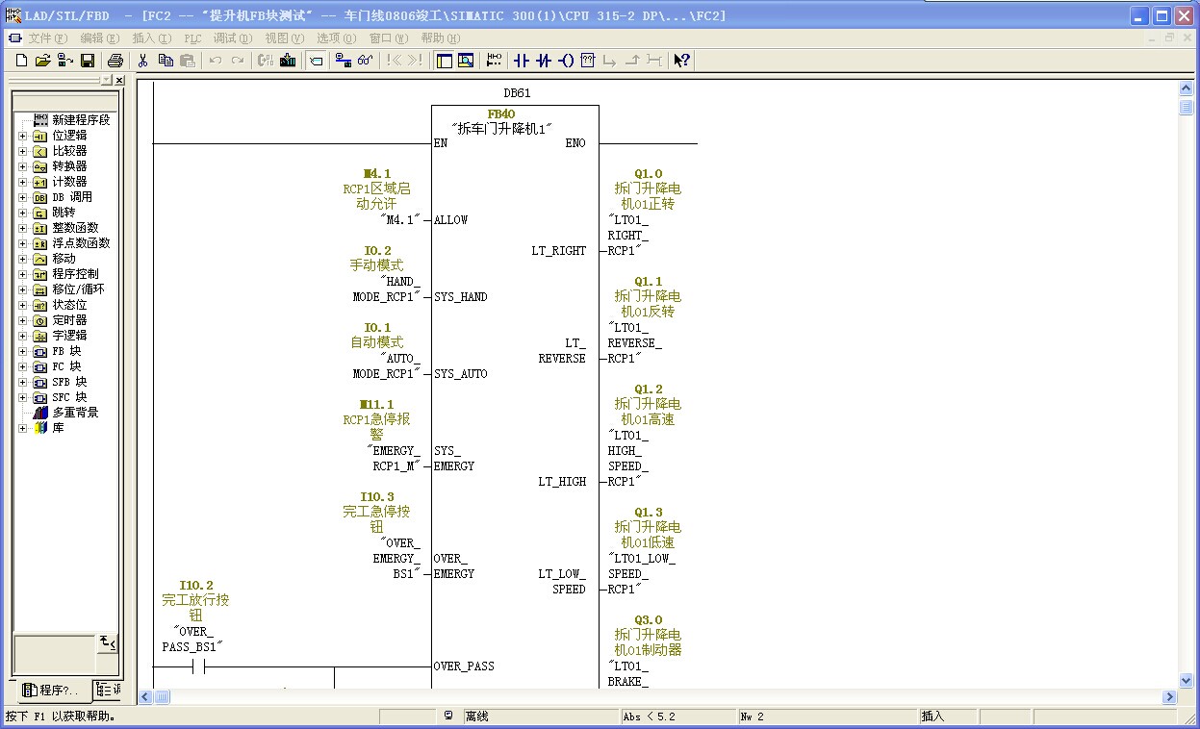Click the context Help arrow icon
1200x729 pixels.
(x=681, y=61)
